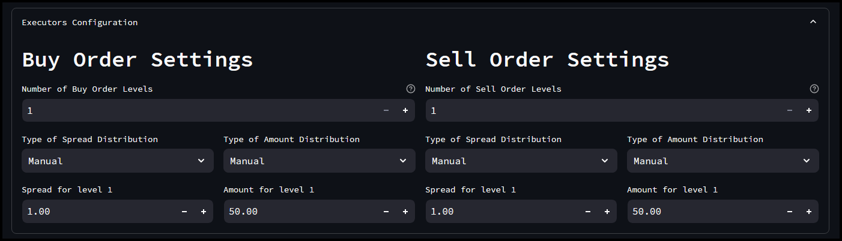
Task: Collapse the Executors Configuration section
Action: [813, 22]
